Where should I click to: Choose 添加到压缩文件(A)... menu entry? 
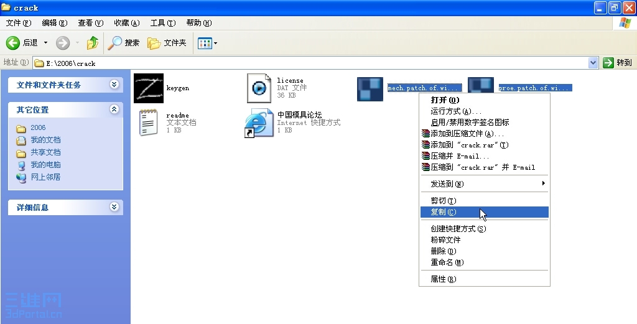pos(484,134)
